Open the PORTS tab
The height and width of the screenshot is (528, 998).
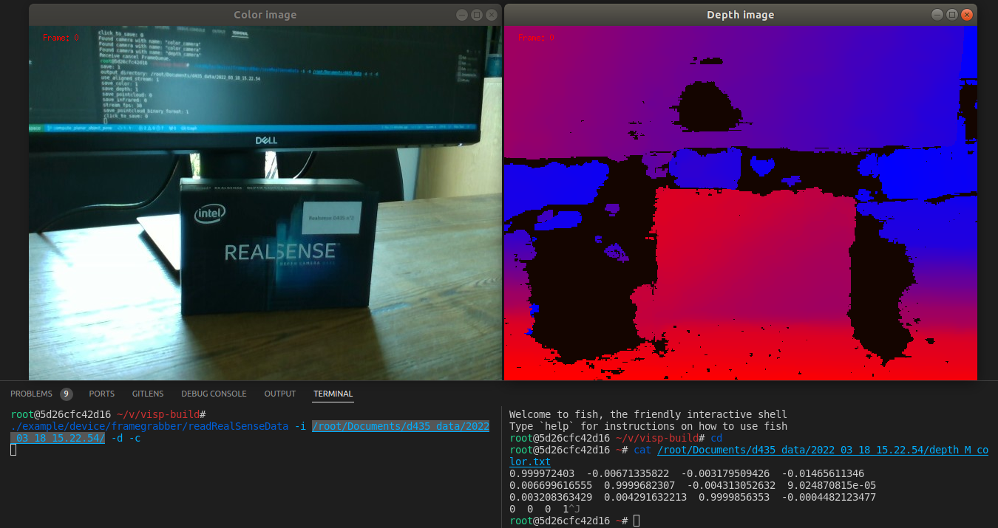pos(101,394)
